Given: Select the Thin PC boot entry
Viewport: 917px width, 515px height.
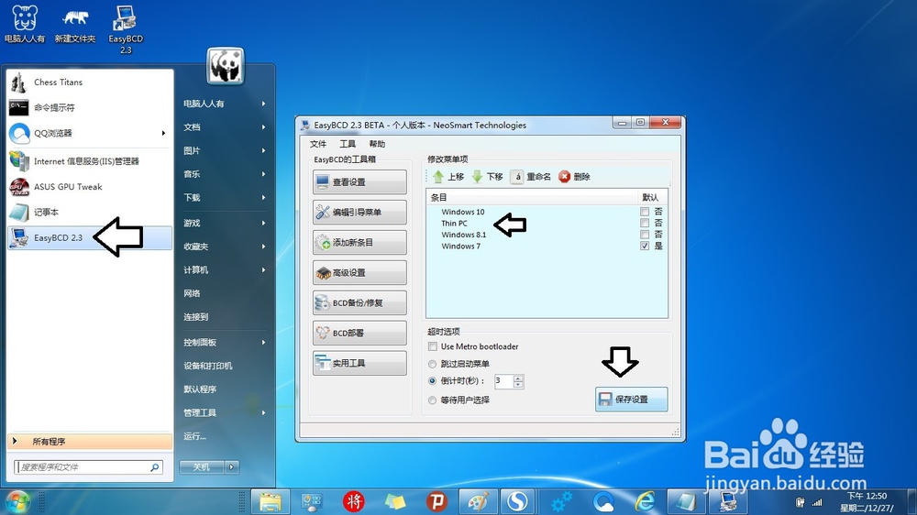Looking at the screenshot, I should [454, 224].
